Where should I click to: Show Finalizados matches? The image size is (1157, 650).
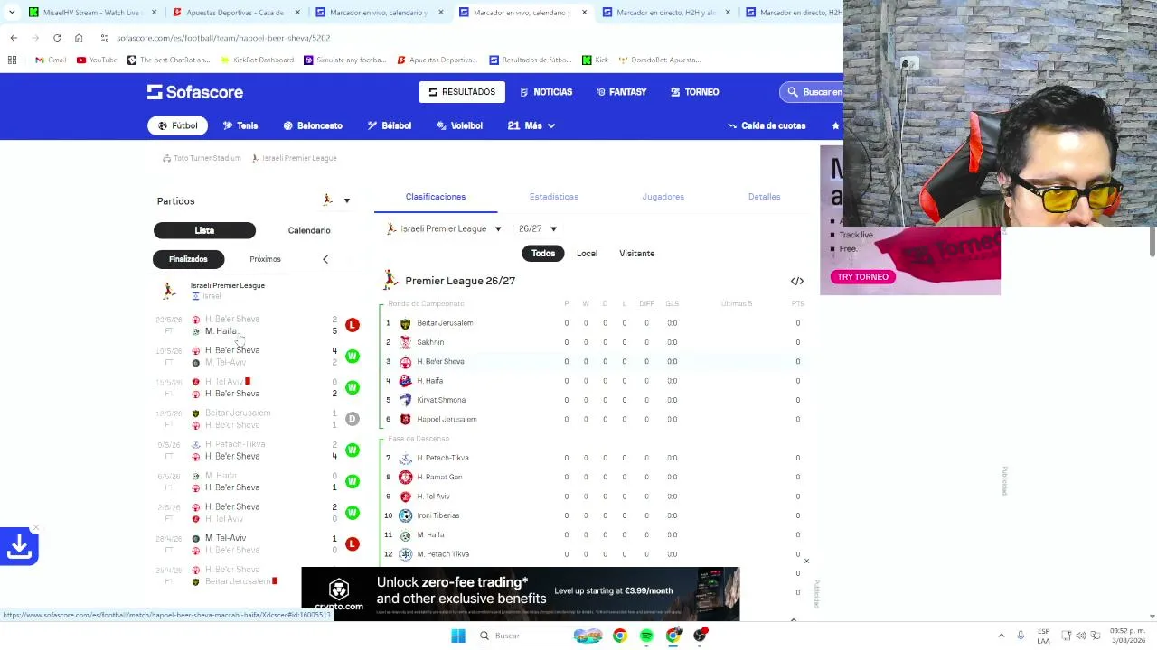[188, 259]
